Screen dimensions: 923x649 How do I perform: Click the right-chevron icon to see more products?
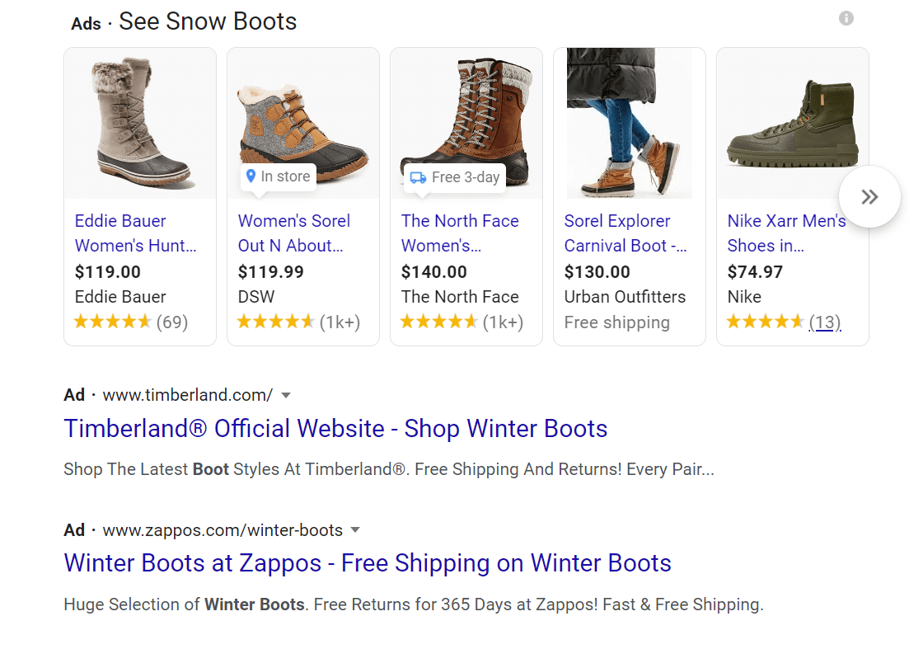click(869, 196)
